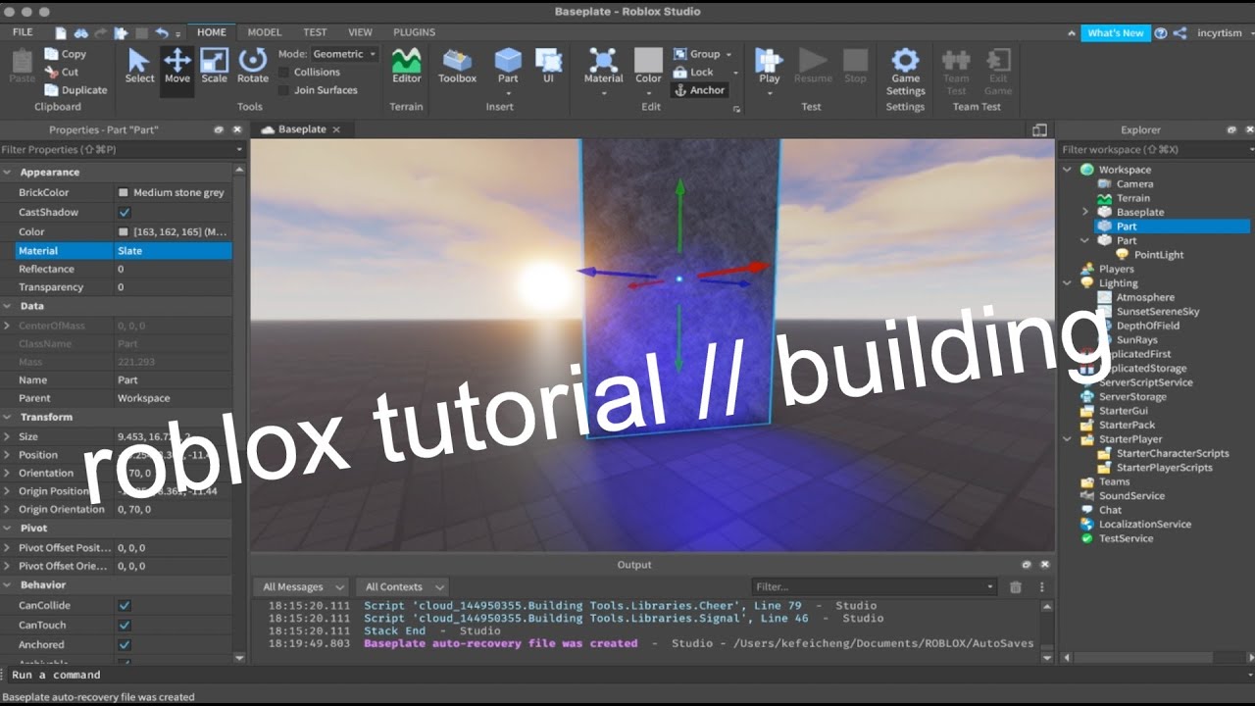Click Duplicate in the Clipboard group
The width and height of the screenshot is (1255, 706).
(75, 90)
